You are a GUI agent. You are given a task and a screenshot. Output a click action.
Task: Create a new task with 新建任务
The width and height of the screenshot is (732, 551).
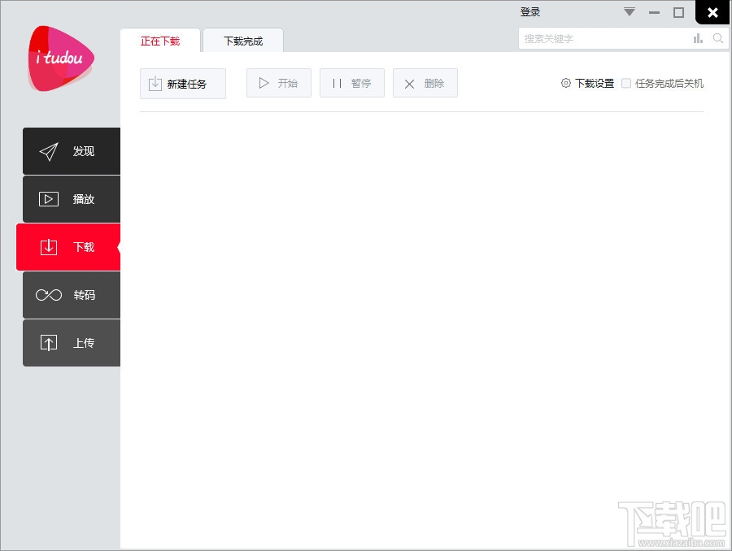183,83
